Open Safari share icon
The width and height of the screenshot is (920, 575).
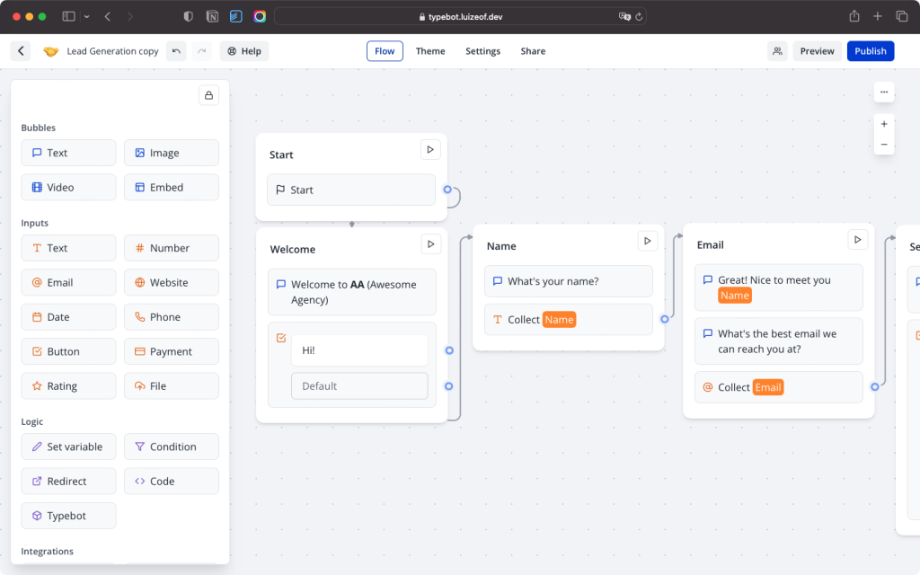point(854,16)
